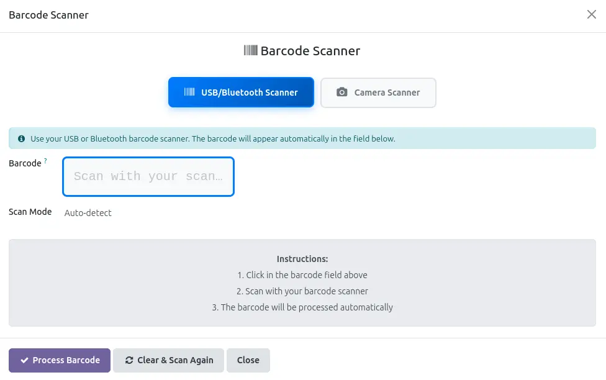Click the Close button at bottom
This screenshot has height=380, width=606.
click(248, 360)
